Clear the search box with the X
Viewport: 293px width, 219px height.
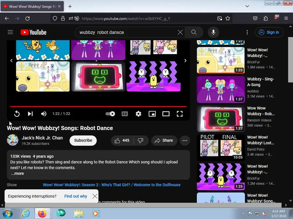pos(180,32)
